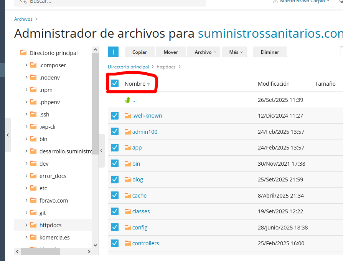Open the Martin Bravo Carpio user menu

(302, 2)
